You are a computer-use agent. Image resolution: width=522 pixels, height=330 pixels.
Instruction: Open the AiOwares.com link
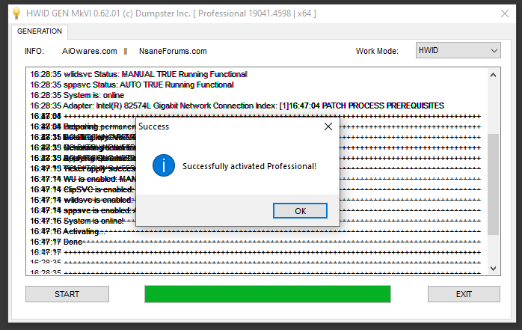point(90,51)
